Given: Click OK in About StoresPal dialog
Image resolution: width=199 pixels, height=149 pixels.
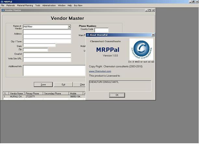Looking at the screenshot, I should pos(117,95).
